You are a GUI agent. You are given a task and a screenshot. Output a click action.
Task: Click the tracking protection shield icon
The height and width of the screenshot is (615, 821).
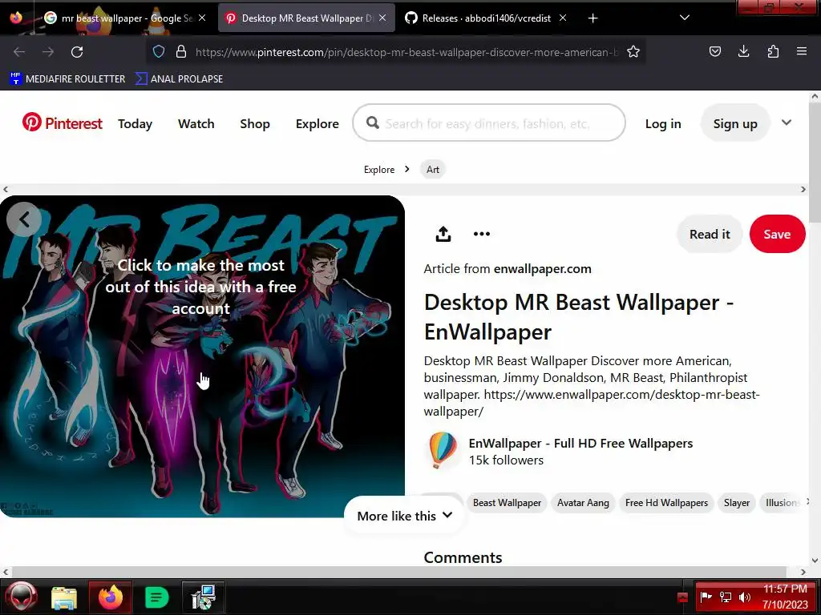(159, 52)
